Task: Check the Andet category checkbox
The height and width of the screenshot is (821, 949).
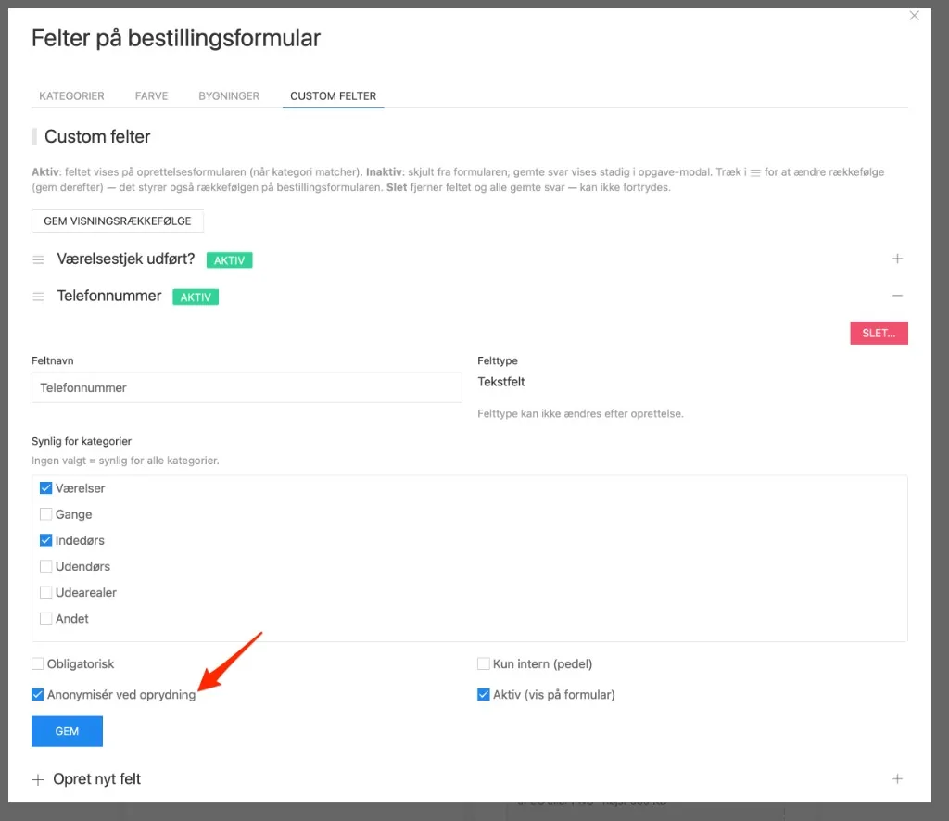Action: click(46, 618)
